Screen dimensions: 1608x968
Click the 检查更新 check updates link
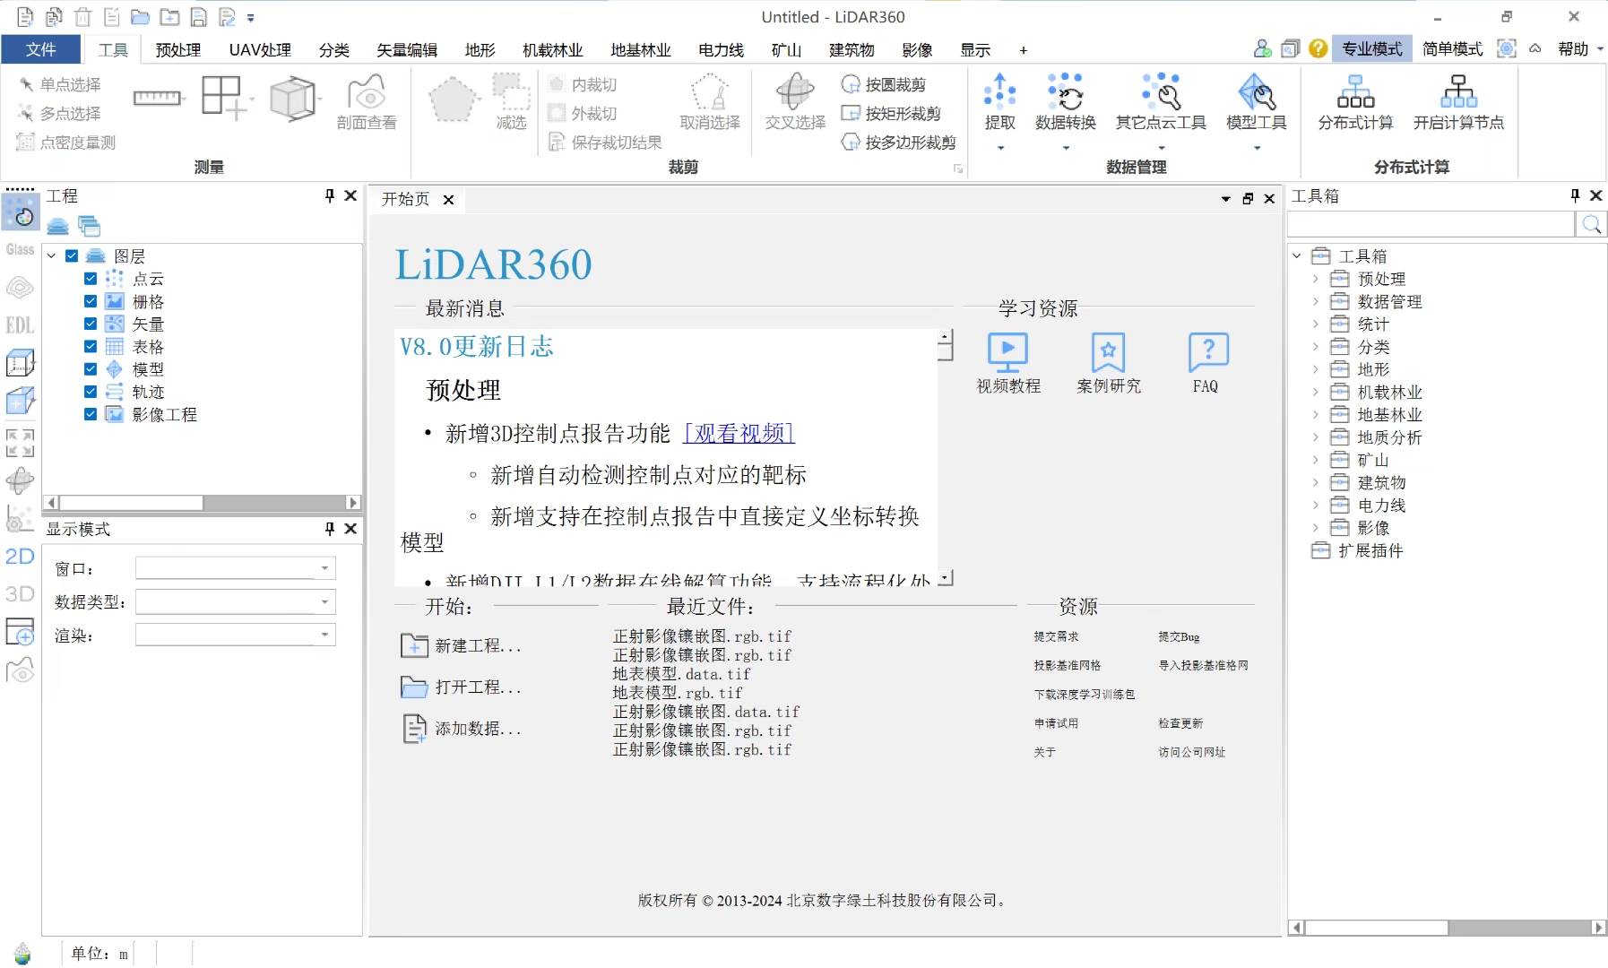tap(1180, 723)
